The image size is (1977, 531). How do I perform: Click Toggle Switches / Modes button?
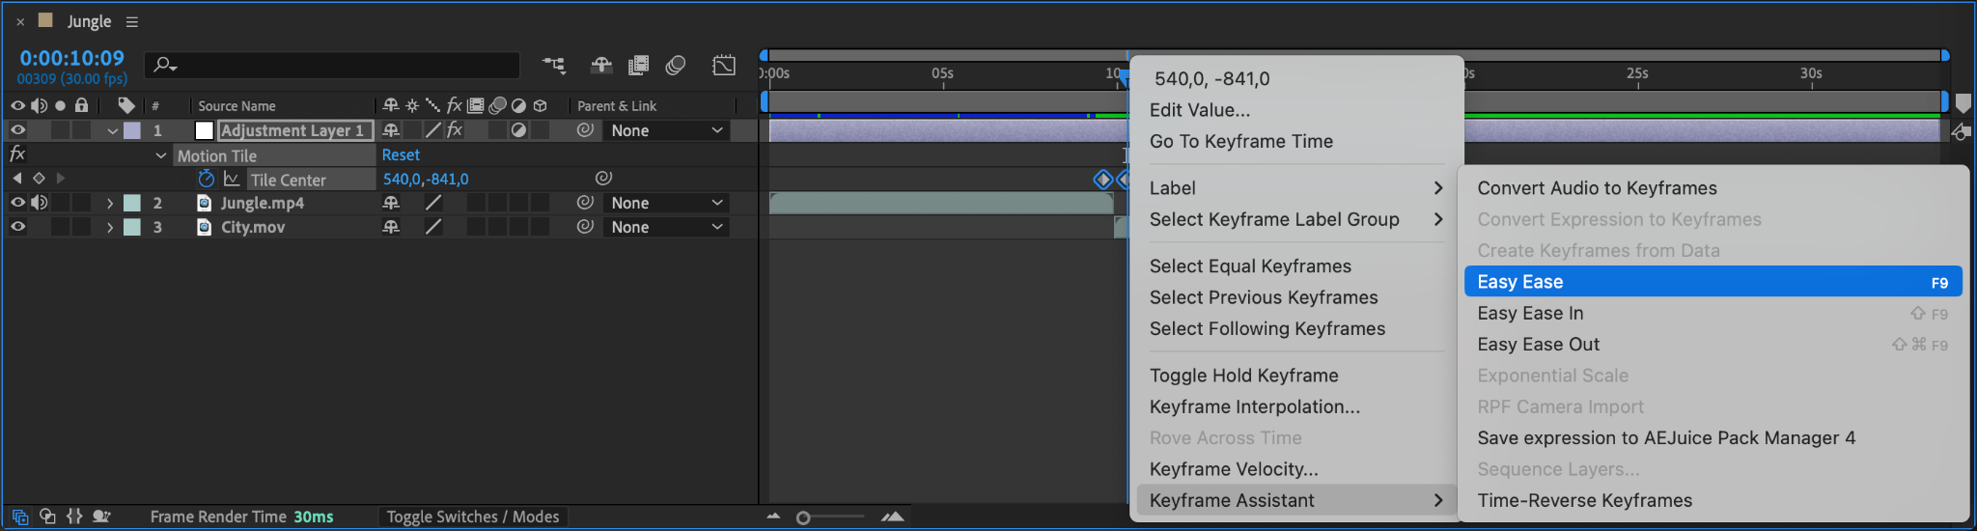472,517
